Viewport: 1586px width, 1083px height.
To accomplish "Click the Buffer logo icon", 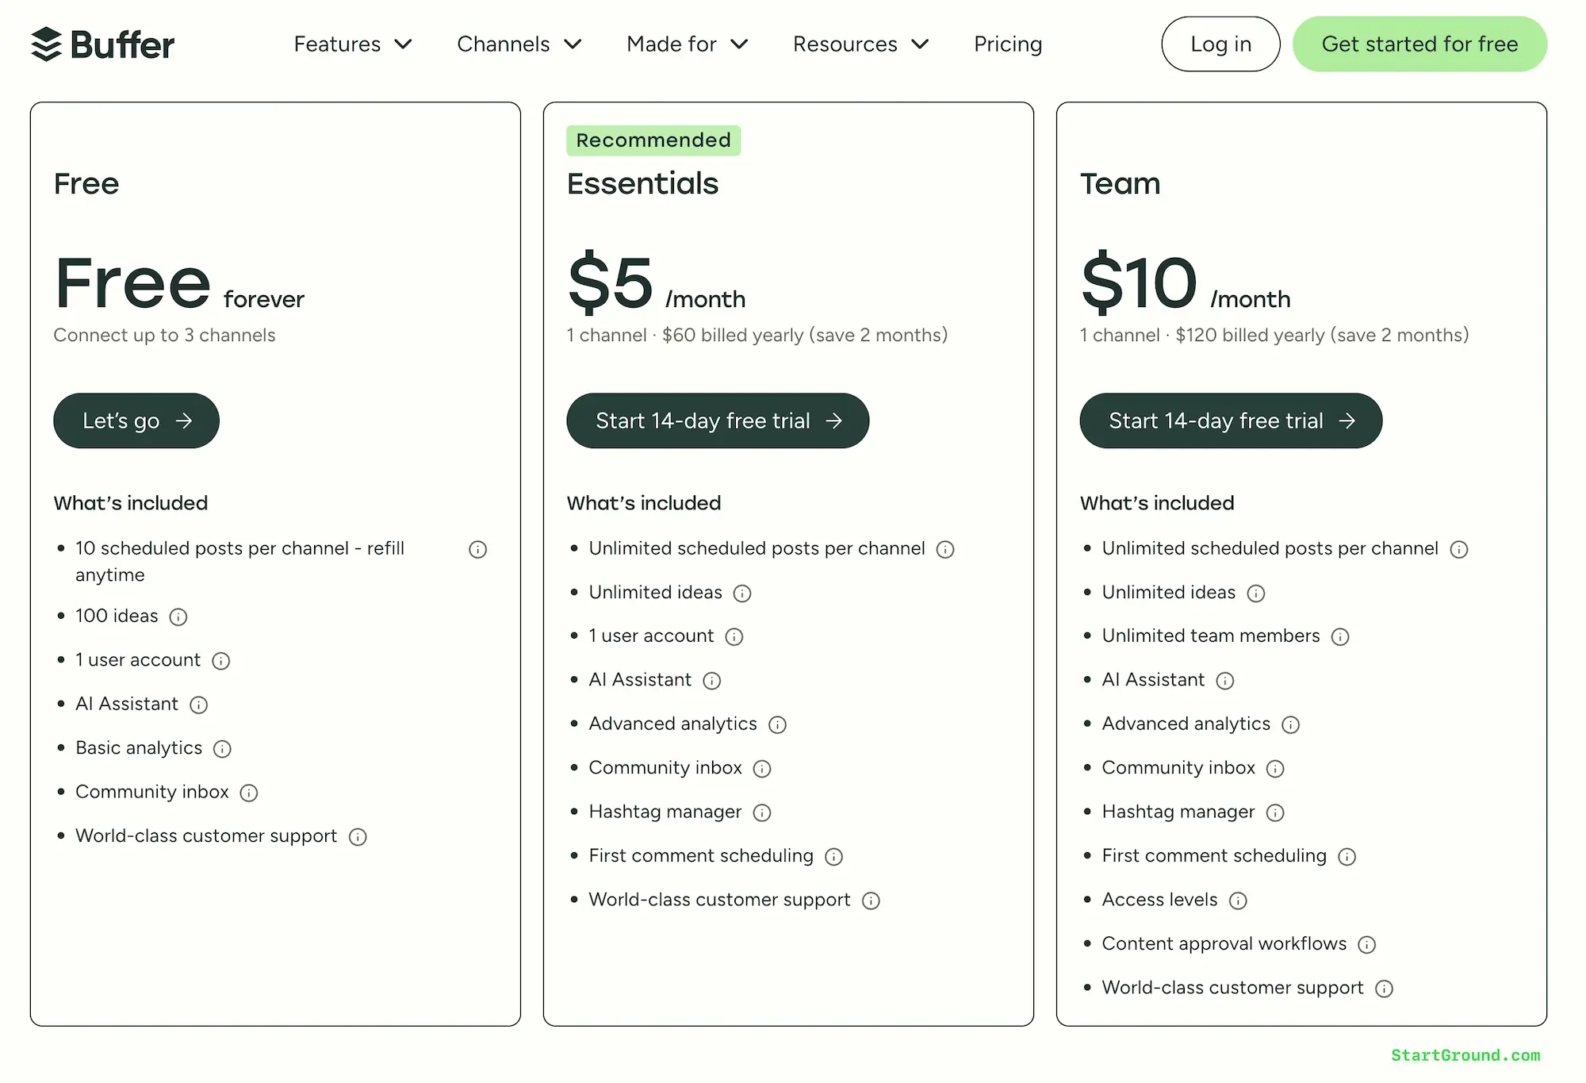I will (47, 44).
